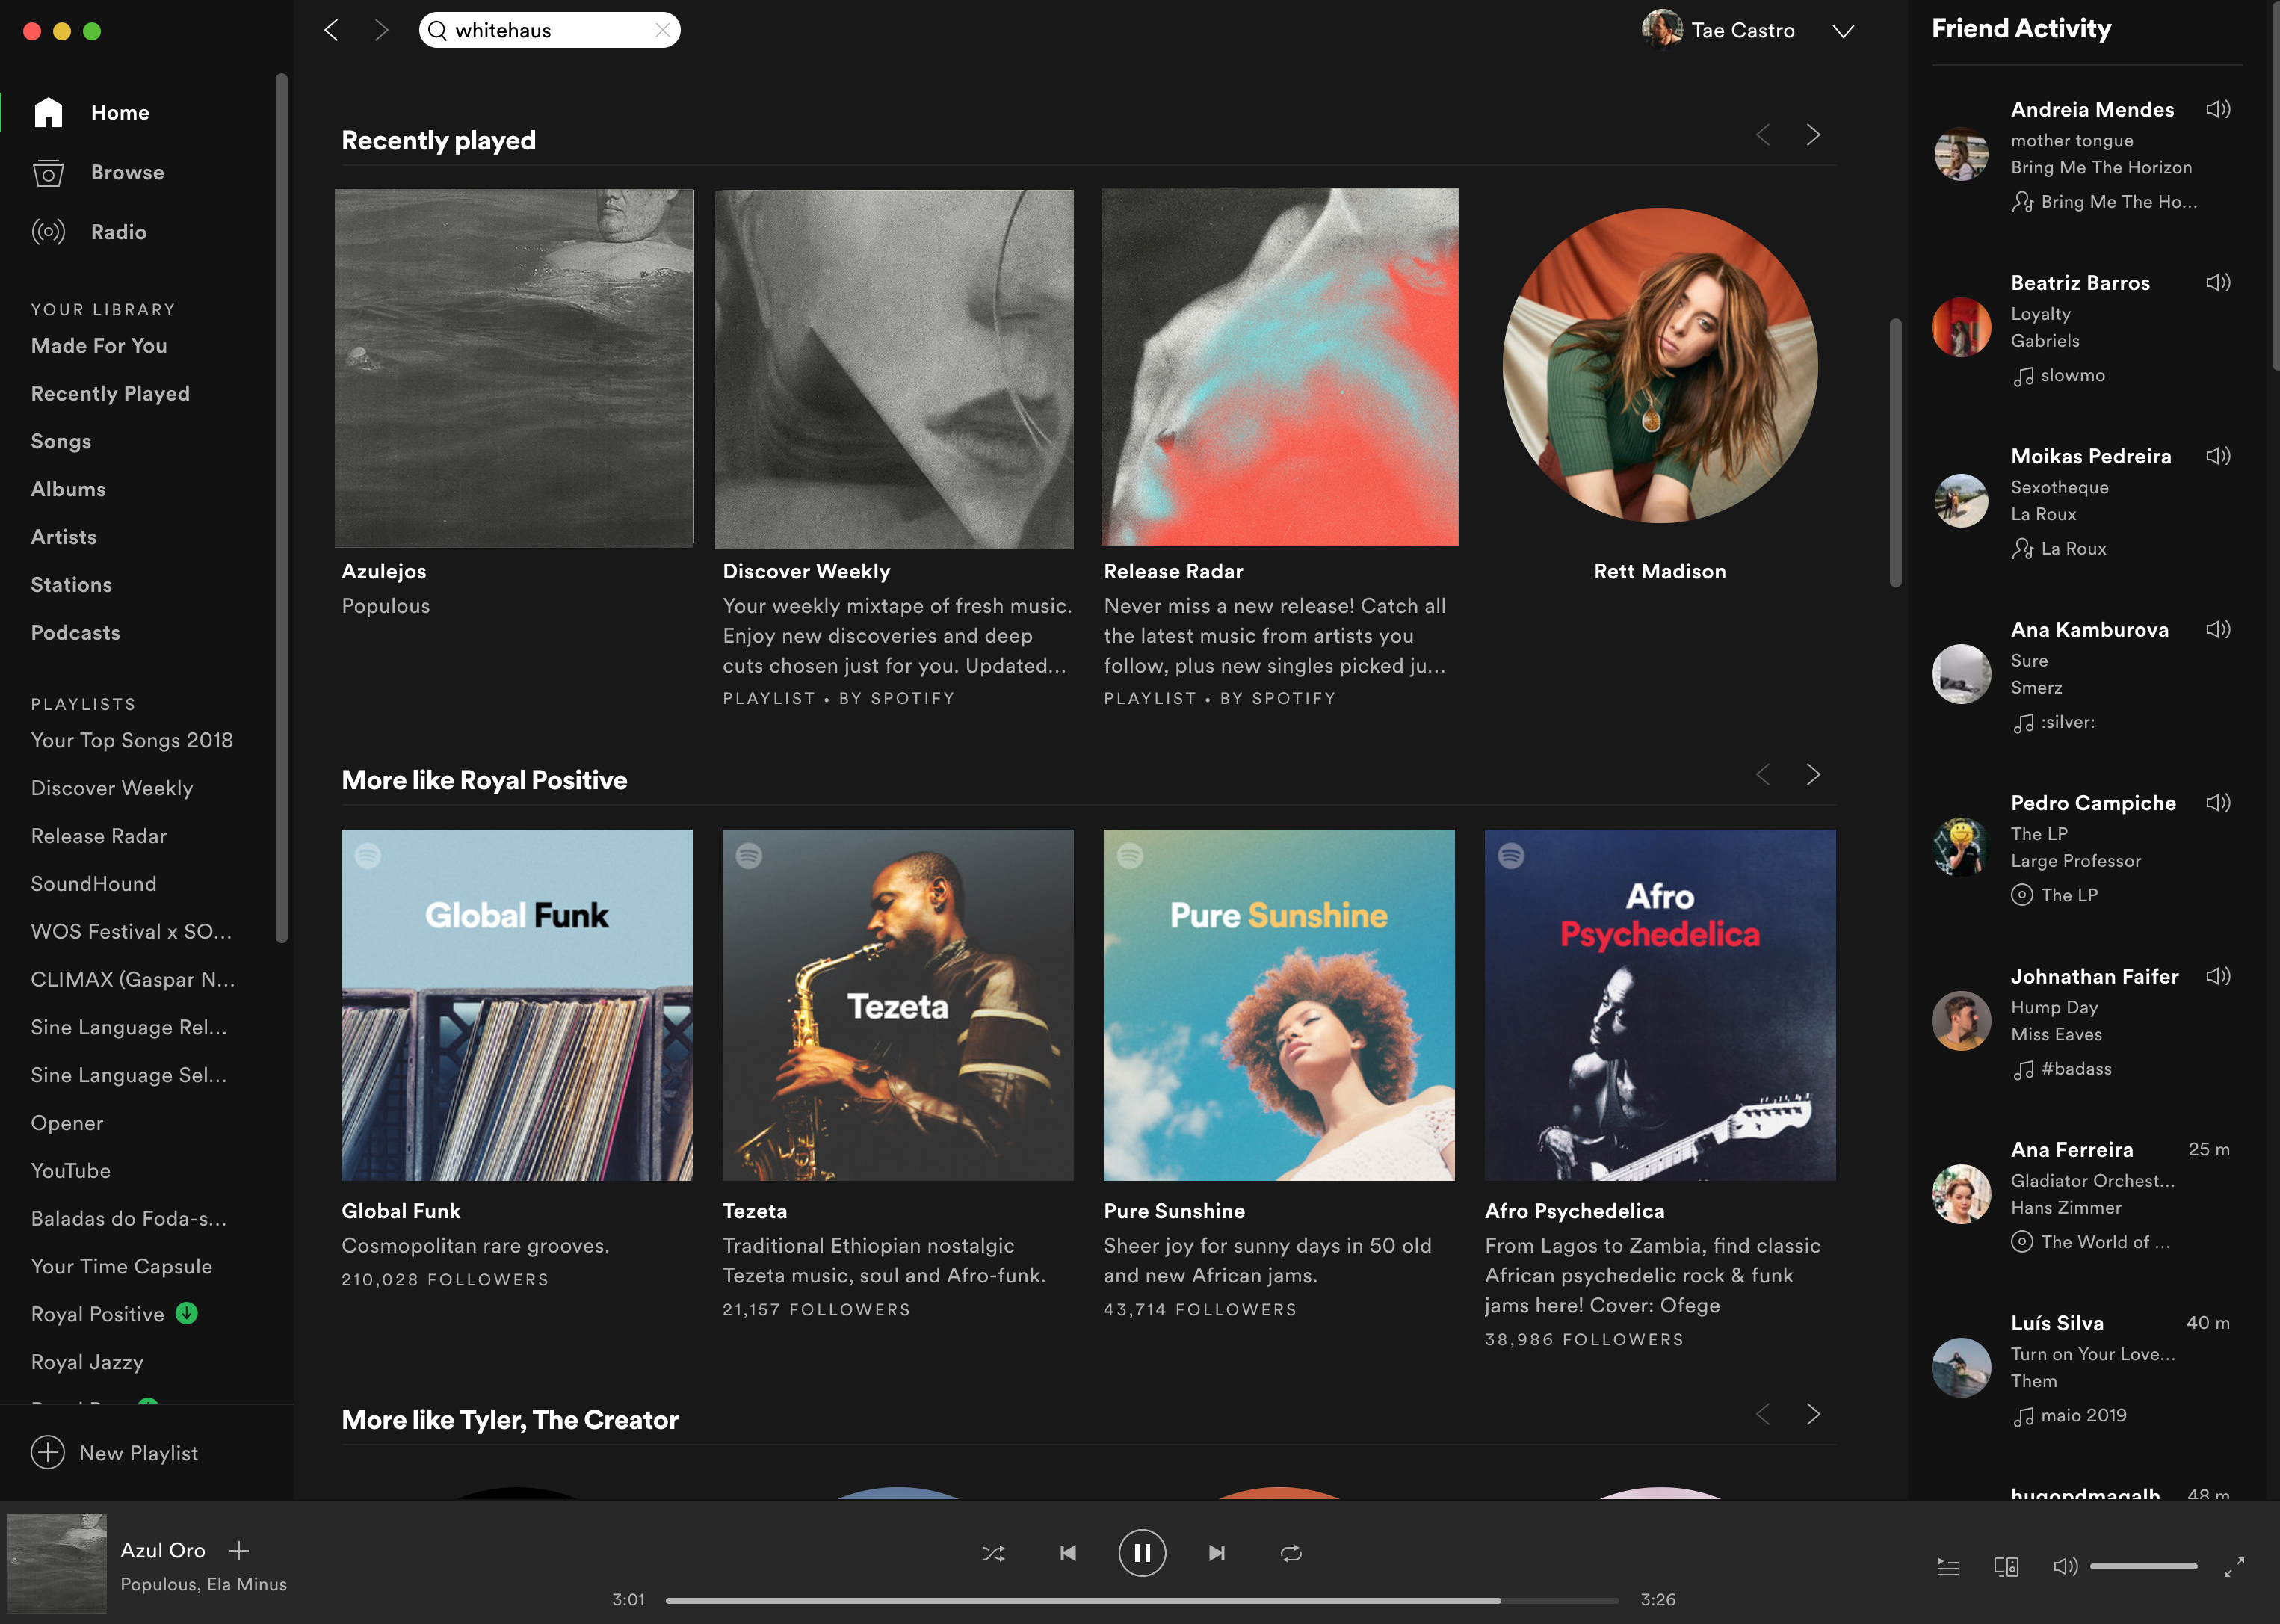This screenshot has width=2280, height=1624.
Task: Open the Tae Castro account dropdown
Action: [1843, 31]
